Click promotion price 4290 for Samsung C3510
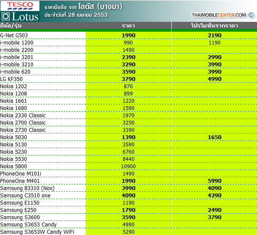 [215, 195]
